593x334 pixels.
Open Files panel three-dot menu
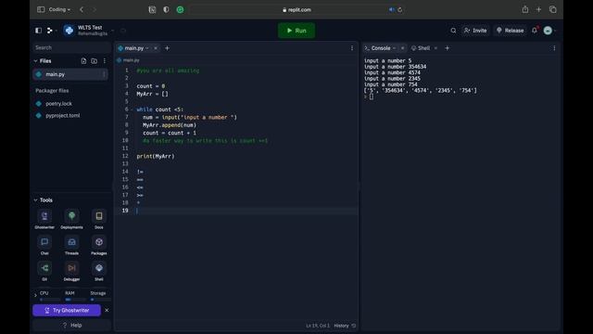pos(105,61)
